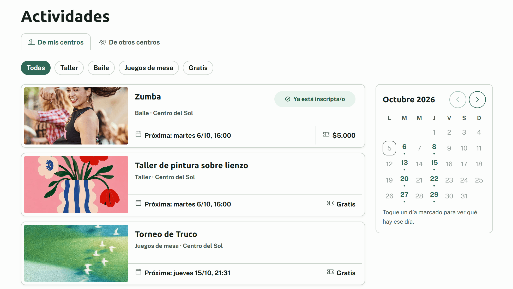
Task: Click the Zumba dancer thumbnail
Action: (x=76, y=116)
